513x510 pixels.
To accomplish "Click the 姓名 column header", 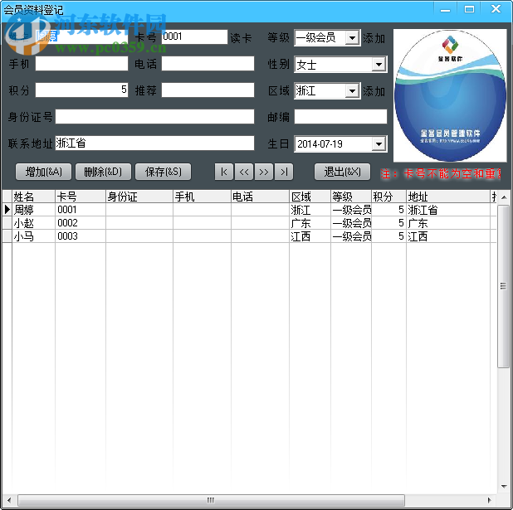I will point(34,197).
